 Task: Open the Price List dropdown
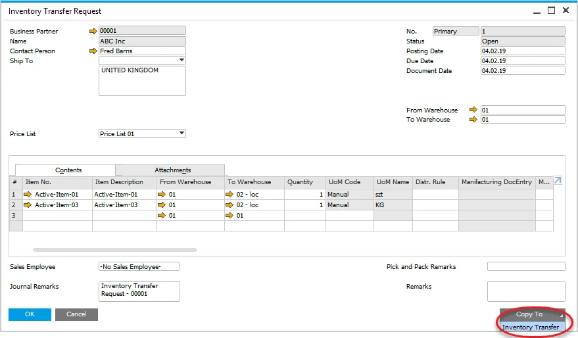[x=181, y=133]
